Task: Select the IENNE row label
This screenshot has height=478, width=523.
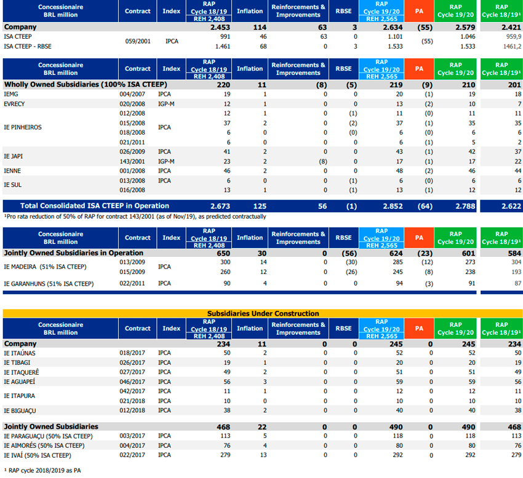Action: 12,171
